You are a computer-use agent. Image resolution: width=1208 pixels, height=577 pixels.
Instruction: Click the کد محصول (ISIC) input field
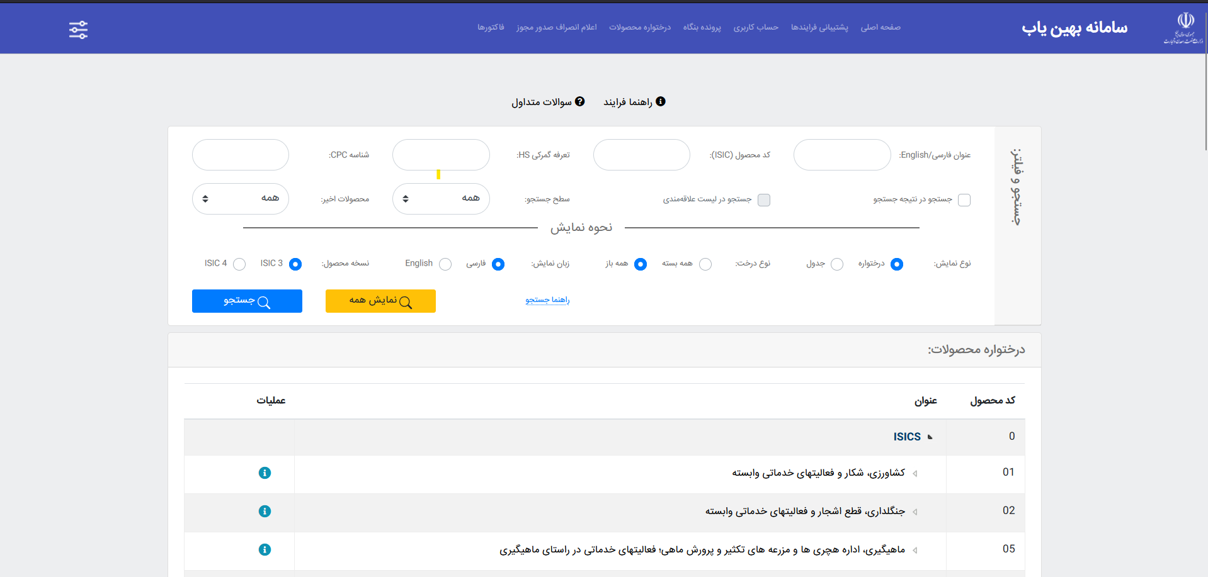click(x=641, y=155)
